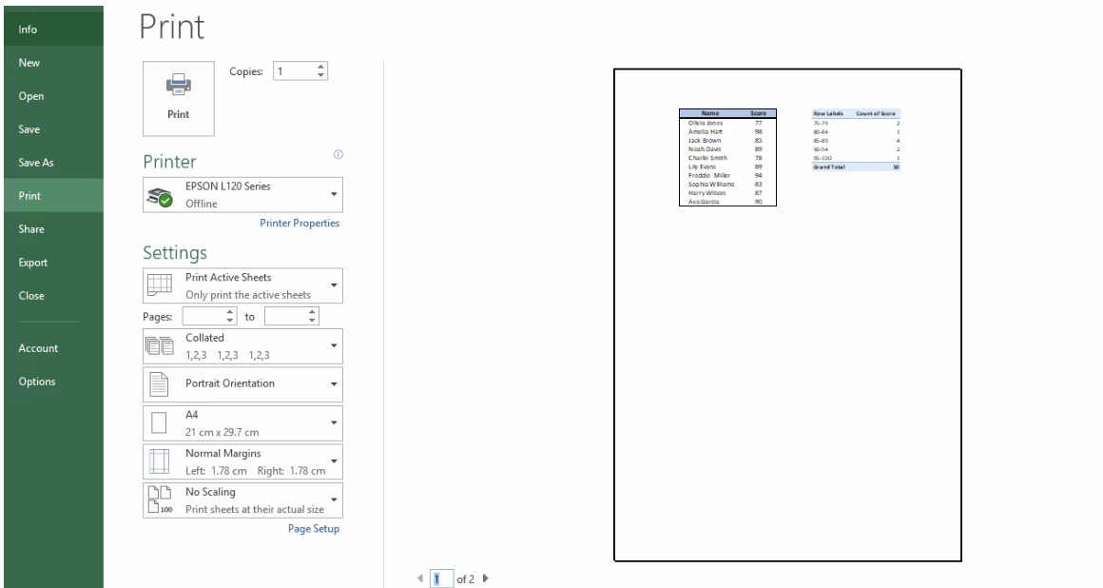The image size is (1103, 588).
Task: Expand the Portrait Orientation dropdown
Action: pyautogui.click(x=334, y=384)
